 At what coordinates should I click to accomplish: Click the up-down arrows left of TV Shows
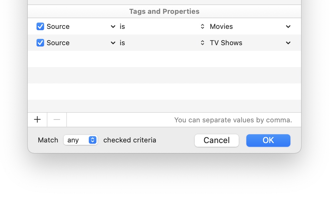(x=203, y=43)
